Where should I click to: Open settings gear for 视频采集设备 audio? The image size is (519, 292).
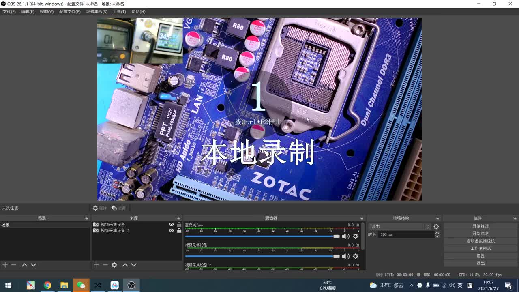point(356,256)
